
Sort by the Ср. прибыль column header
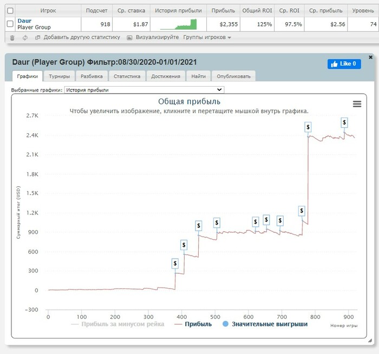coord(326,11)
